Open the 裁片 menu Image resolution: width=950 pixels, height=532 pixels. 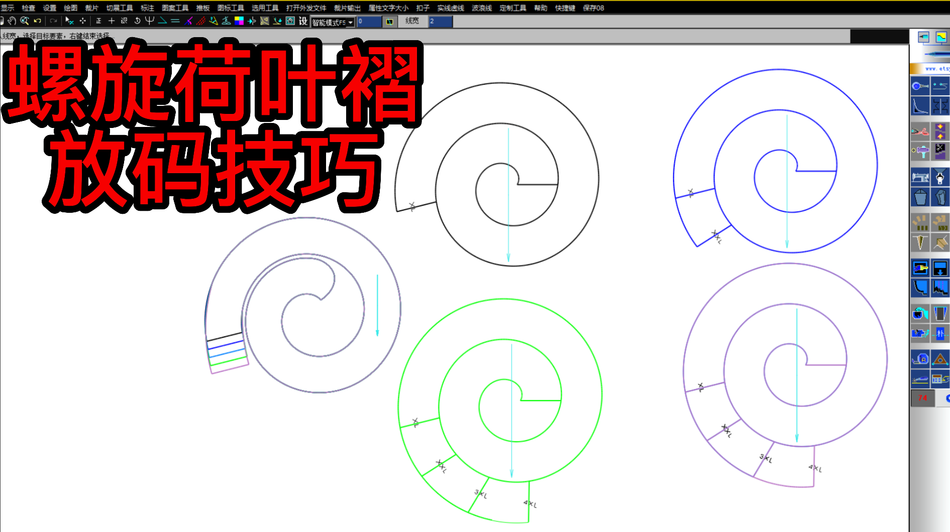click(91, 8)
